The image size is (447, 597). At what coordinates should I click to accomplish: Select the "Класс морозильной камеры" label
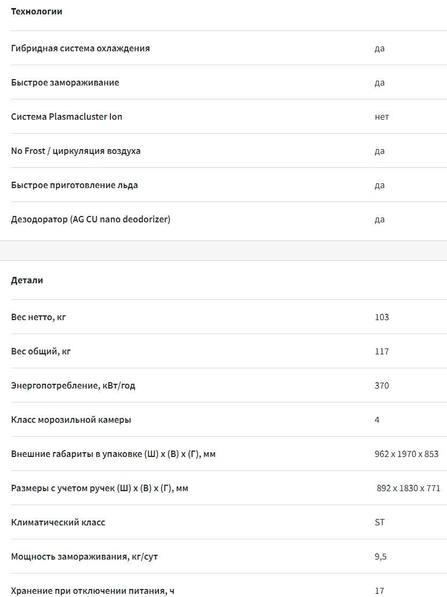pos(70,420)
